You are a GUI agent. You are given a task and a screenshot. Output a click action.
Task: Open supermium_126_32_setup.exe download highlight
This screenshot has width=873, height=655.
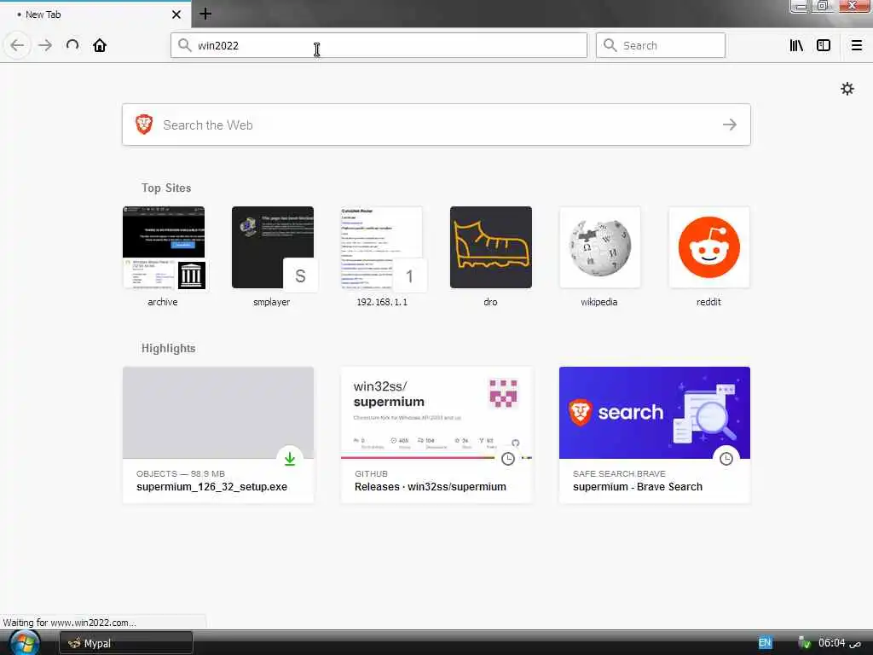[218, 435]
